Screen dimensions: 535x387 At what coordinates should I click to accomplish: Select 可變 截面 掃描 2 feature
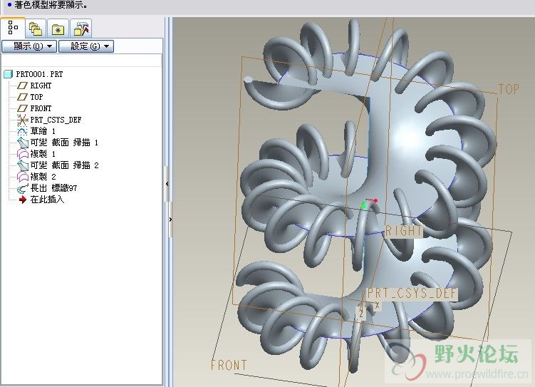pos(64,165)
